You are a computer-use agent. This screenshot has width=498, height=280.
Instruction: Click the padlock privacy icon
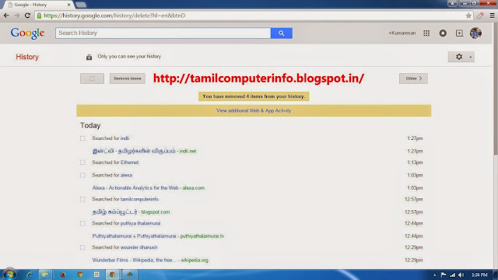(x=89, y=57)
